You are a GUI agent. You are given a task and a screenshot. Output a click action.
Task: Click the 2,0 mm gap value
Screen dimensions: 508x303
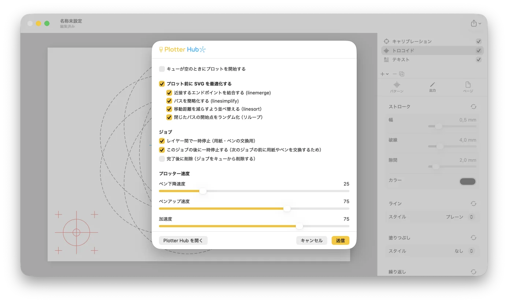(468, 160)
